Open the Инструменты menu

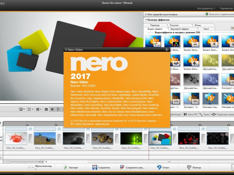point(206,8)
